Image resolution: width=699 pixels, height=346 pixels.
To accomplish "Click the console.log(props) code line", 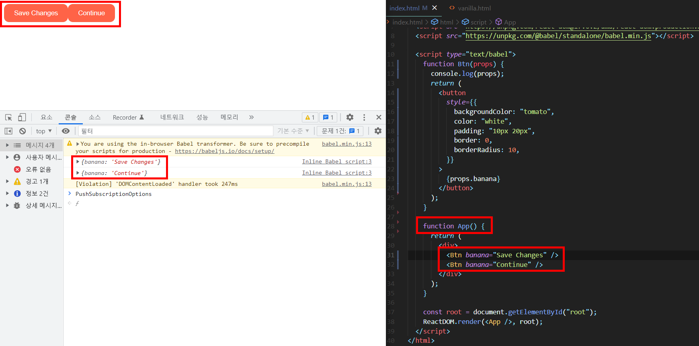I will coord(467,73).
